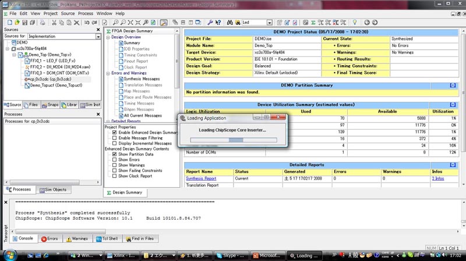Click the green sigma Design Summary toolbar icon
The width and height of the screenshot is (466, 261).
[x=313, y=23]
